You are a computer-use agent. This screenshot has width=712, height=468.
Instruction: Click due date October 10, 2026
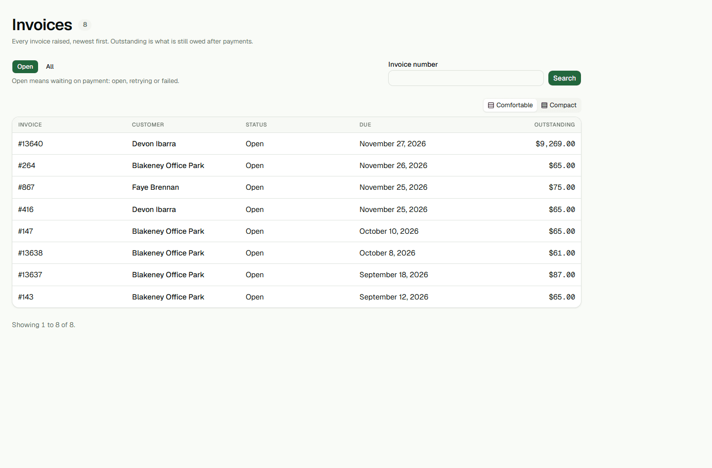click(389, 231)
